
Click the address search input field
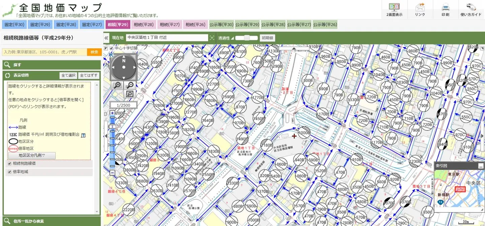tap(44, 52)
